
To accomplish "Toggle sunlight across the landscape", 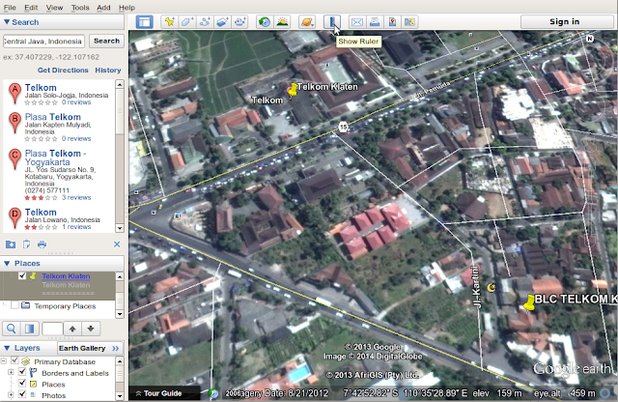I will [x=282, y=22].
